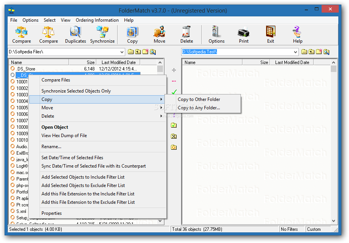Open the Help toolbar icon
This screenshot has width=349, height=243.
(298, 35)
